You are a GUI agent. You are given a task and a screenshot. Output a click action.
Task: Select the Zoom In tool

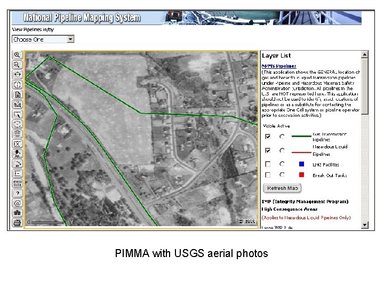click(x=17, y=55)
